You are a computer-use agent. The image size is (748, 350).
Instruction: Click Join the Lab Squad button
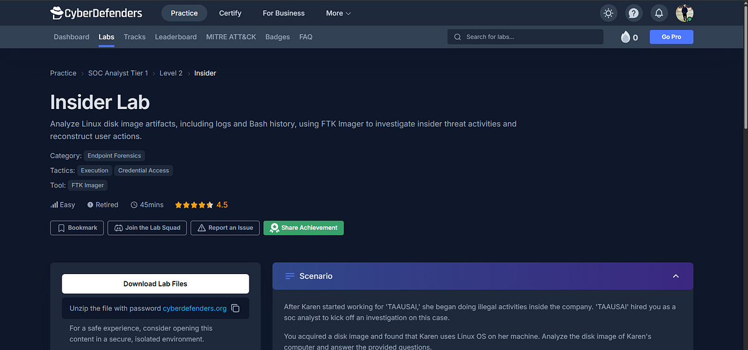pos(146,228)
